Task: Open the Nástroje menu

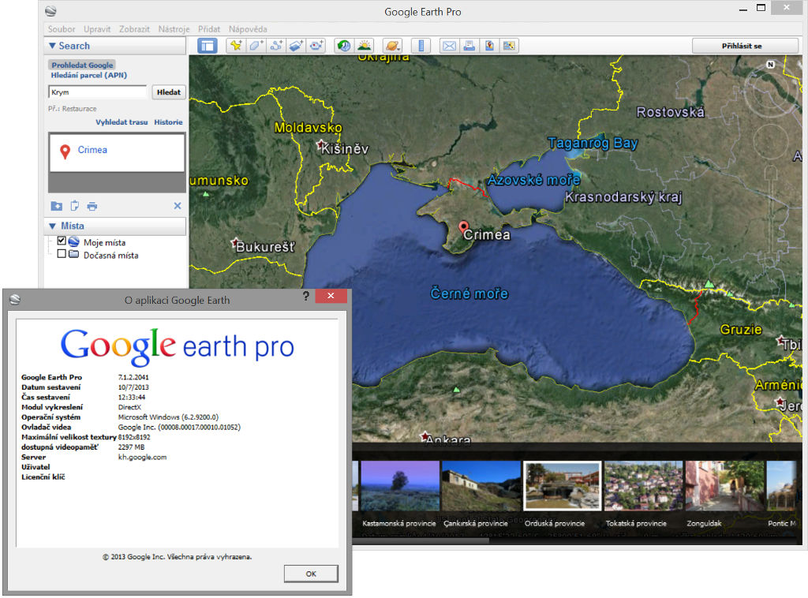Action: (x=174, y=29)
